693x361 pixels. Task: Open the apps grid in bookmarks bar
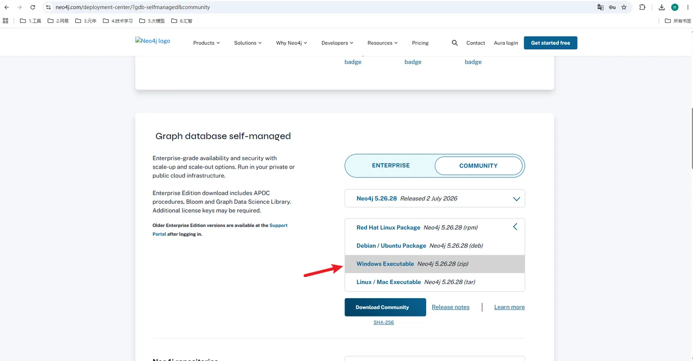tap(6, 21)
